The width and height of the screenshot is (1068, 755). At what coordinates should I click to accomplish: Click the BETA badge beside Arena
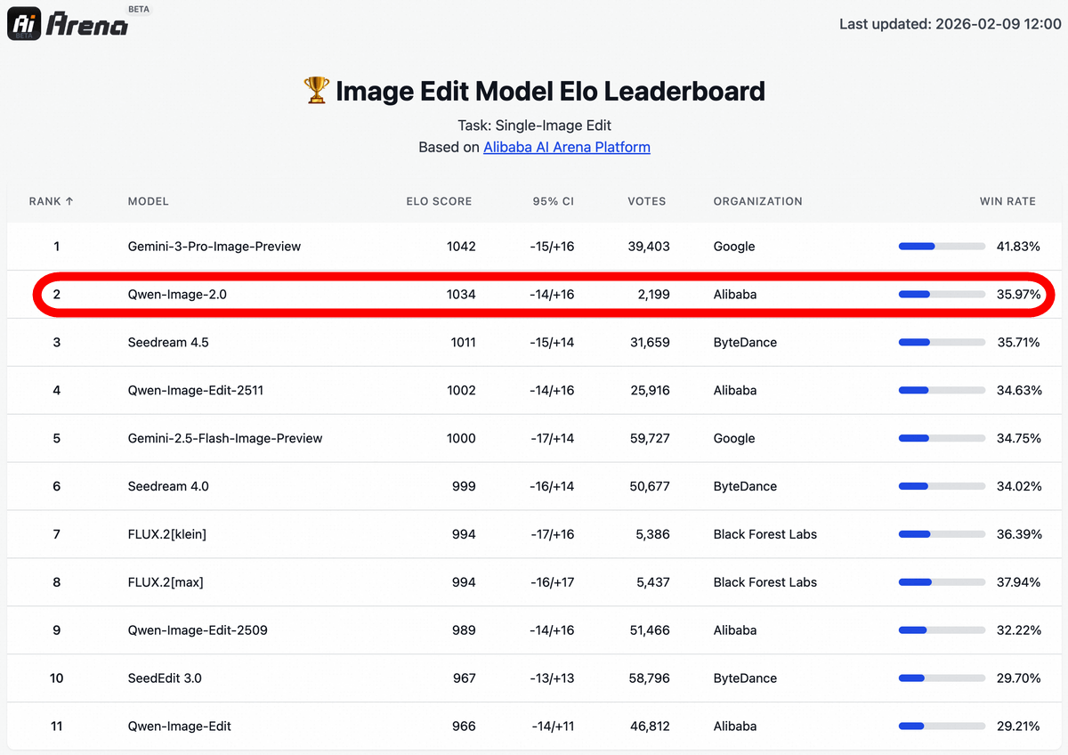pyautogui.click(x=139, y=9)
